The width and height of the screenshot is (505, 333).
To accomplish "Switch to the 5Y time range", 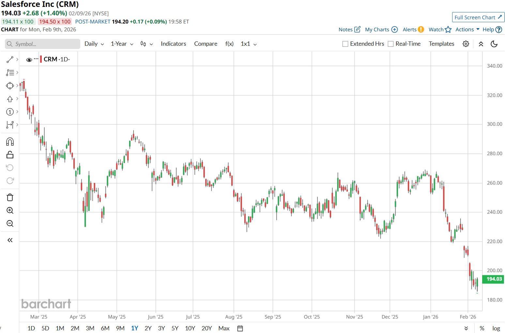I will point(175,328).
